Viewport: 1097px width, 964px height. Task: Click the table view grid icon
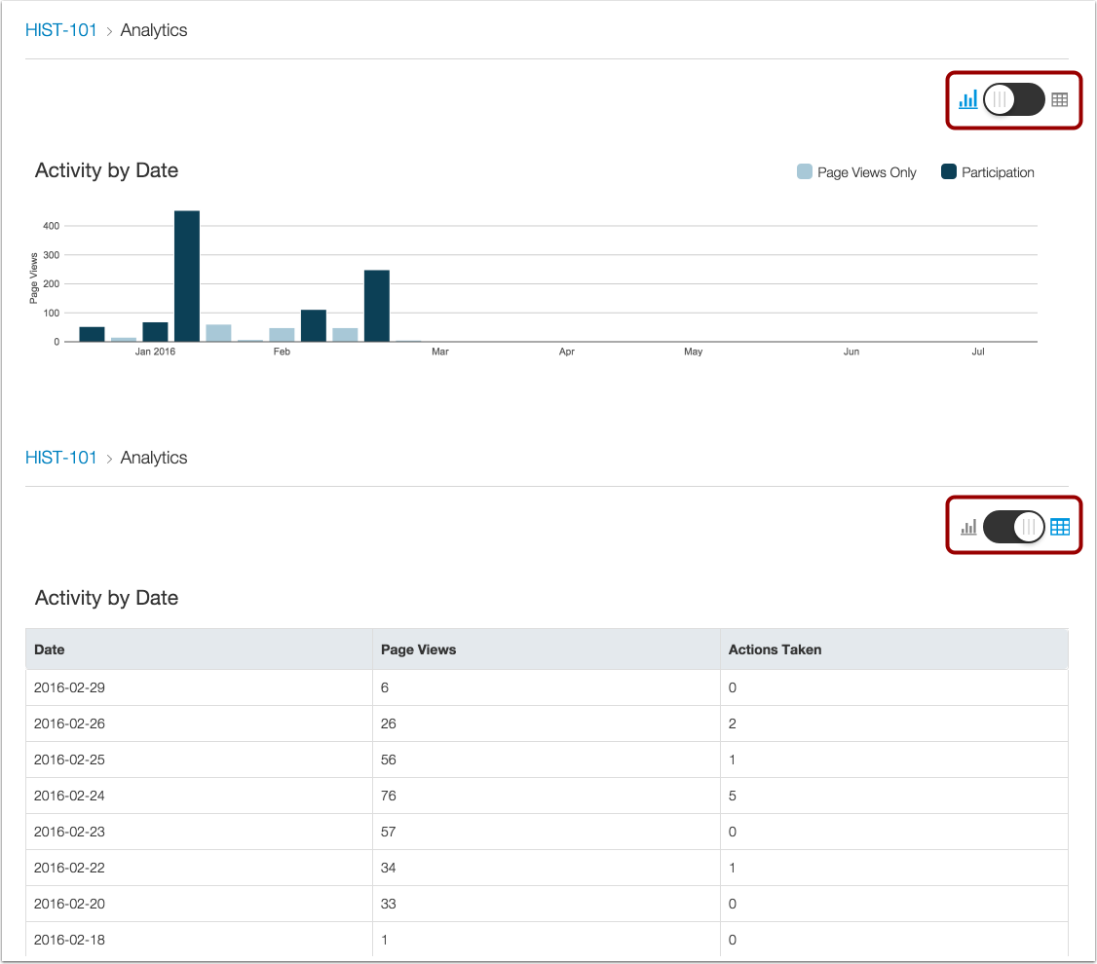pos(1060,99)
